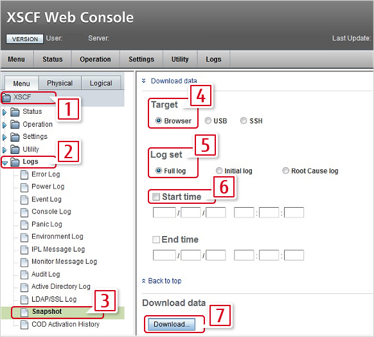Screen dimensions: 374x337
Task: Click the XSCF root folder icon
Action: (6, 98)
